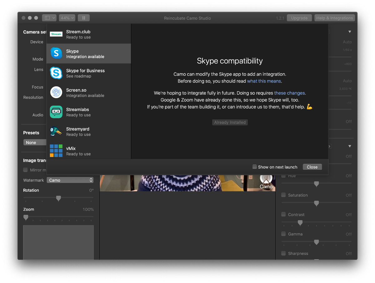This screenshot has width=375, height=283.
Task: Adjust the Rotation slider
Action: 58,198
